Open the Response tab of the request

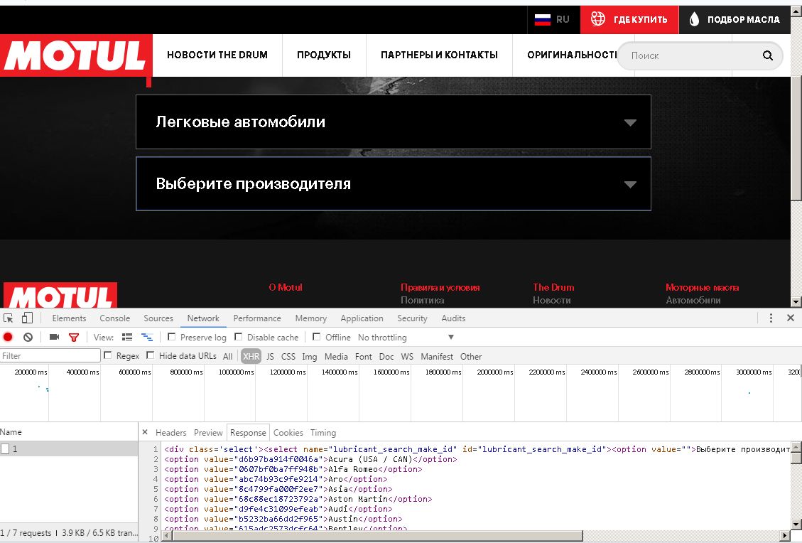coord(248,432)
